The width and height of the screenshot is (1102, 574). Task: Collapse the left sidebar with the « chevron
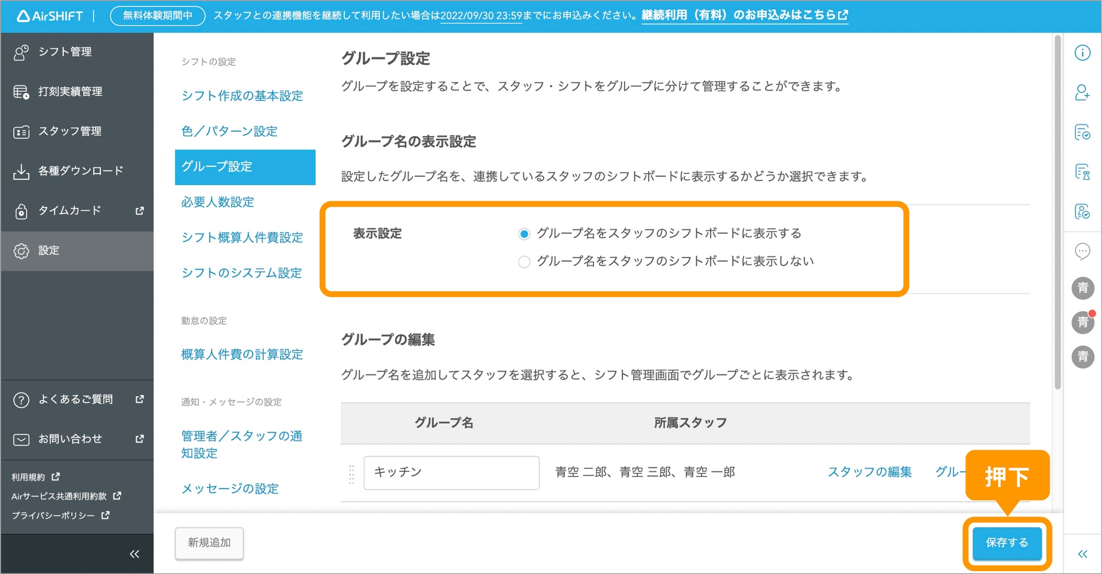[134, 553]
